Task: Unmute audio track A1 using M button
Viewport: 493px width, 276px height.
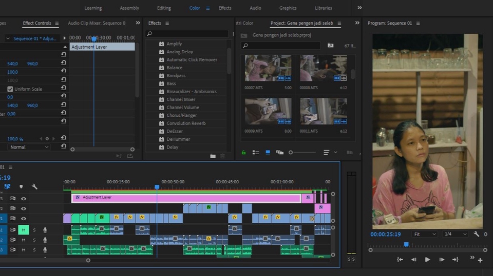Action: tap(23, 230)
